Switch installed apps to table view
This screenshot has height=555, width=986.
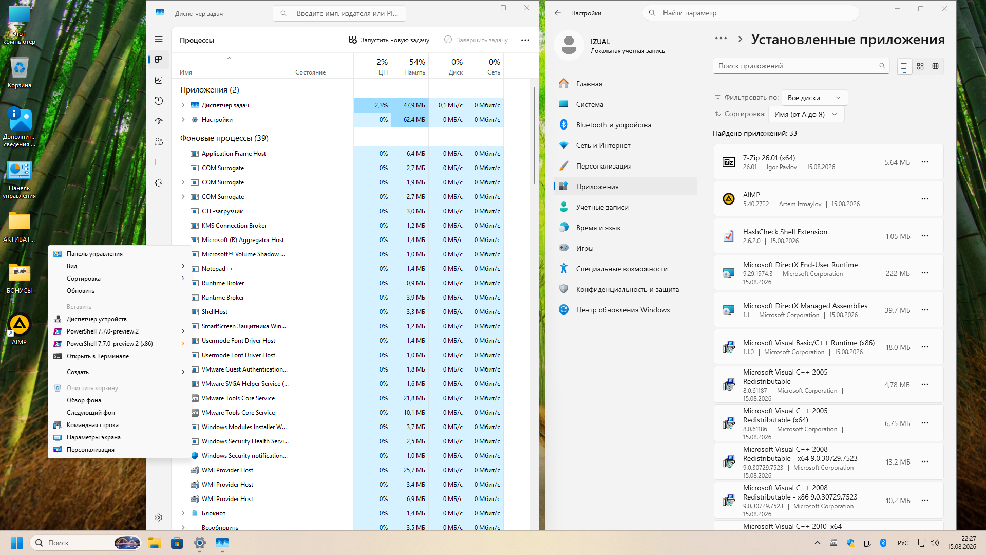(935, 66)
